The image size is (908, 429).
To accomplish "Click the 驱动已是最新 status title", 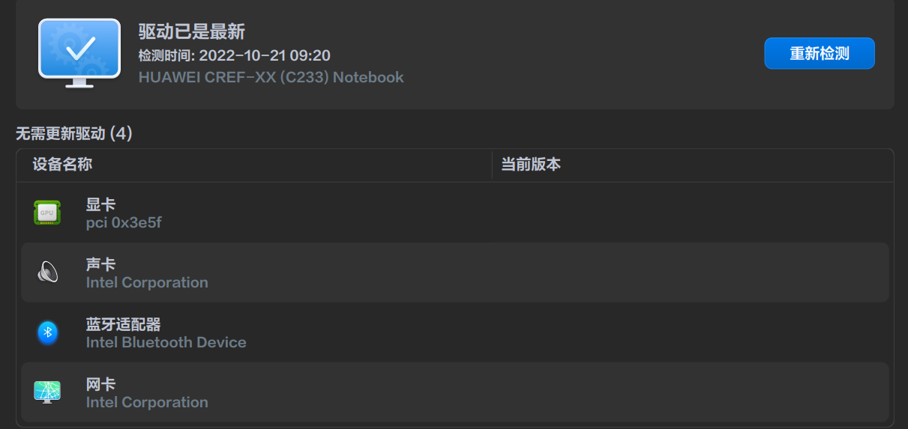I will point(191,31).
